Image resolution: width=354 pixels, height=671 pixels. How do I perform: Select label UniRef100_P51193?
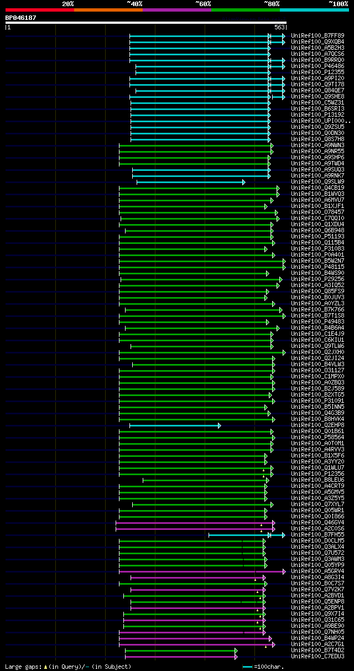(x=317, y=236)
